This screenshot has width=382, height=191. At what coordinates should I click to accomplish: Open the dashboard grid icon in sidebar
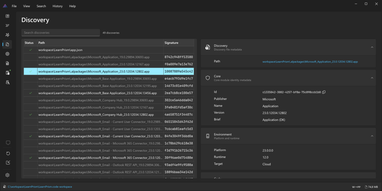point(7,16)
